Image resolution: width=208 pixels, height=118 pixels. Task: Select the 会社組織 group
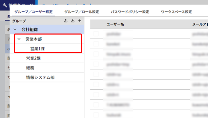(x=47, y=30)
